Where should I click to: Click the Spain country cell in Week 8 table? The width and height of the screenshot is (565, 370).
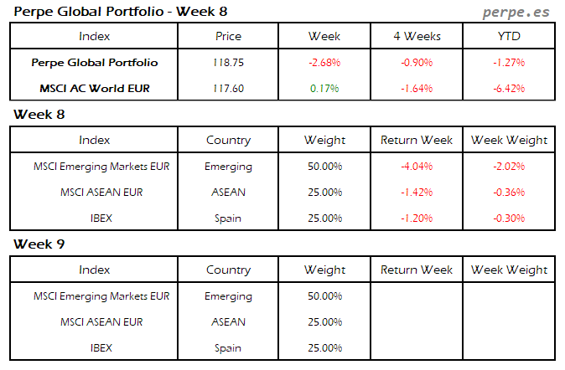point(228,218)
